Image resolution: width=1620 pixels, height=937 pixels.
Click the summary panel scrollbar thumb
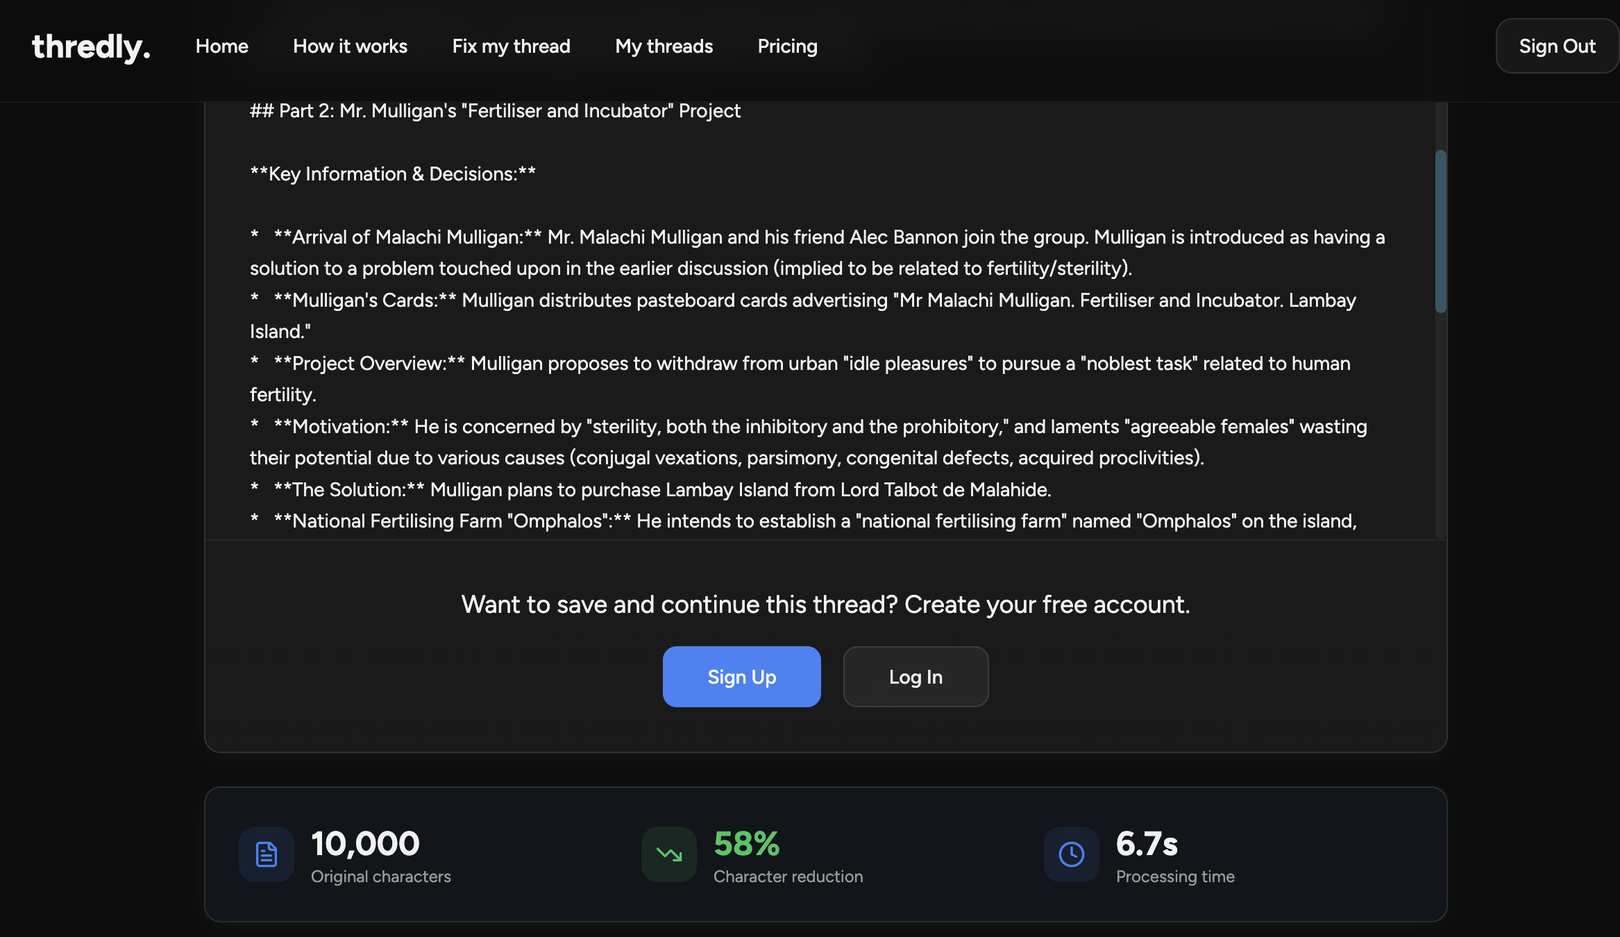pos(1441,231)
